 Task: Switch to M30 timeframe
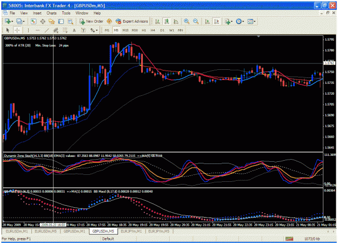point(135,30)
